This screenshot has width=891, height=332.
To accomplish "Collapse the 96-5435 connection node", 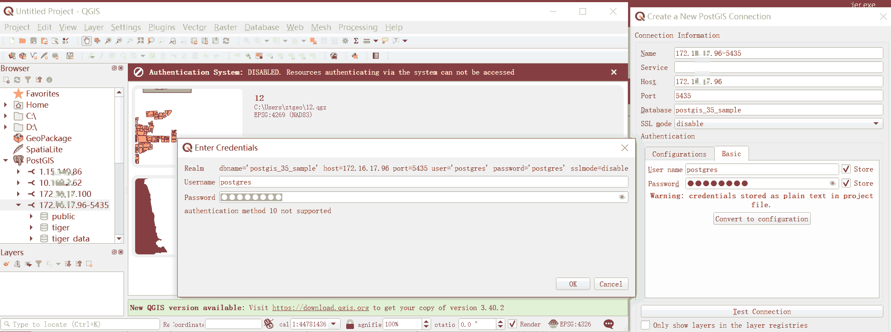I will pos(18,205).
